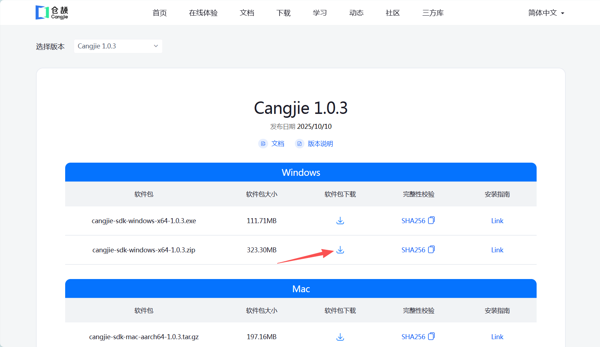Viewport: 600px width, 347px height.
Task: Select file name cangjie-sdk-windows-x64-1.0.3.zip
Action: (144, 250)
